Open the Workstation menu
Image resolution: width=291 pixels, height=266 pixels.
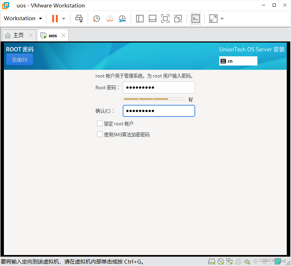[23, 18]
